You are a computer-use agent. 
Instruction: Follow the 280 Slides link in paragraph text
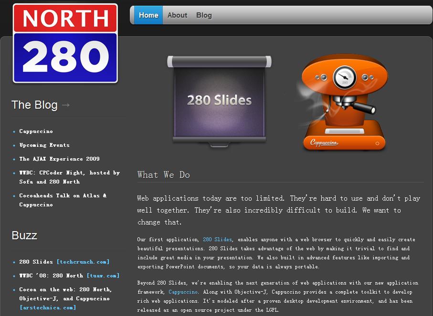point(217,239)
